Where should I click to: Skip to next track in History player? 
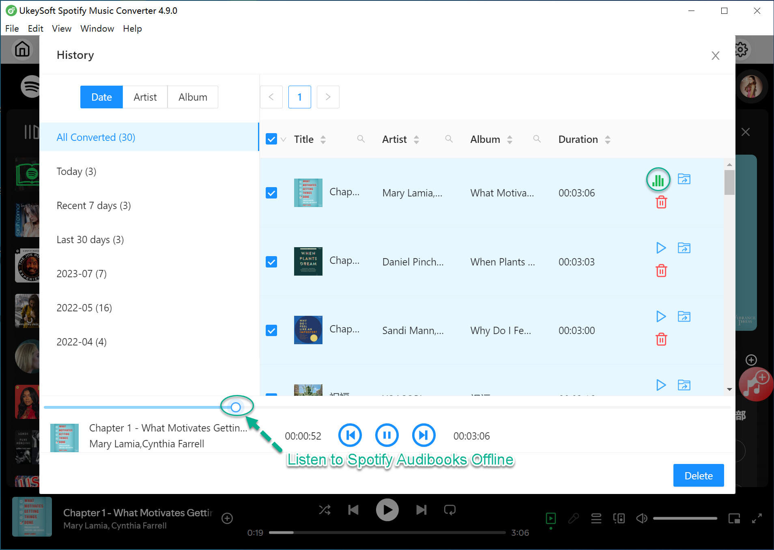pyautogui.click(x=424, y=435)
